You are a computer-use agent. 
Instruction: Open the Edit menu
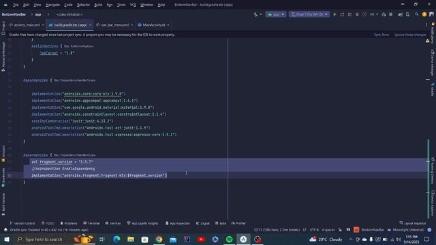(26, 5)
